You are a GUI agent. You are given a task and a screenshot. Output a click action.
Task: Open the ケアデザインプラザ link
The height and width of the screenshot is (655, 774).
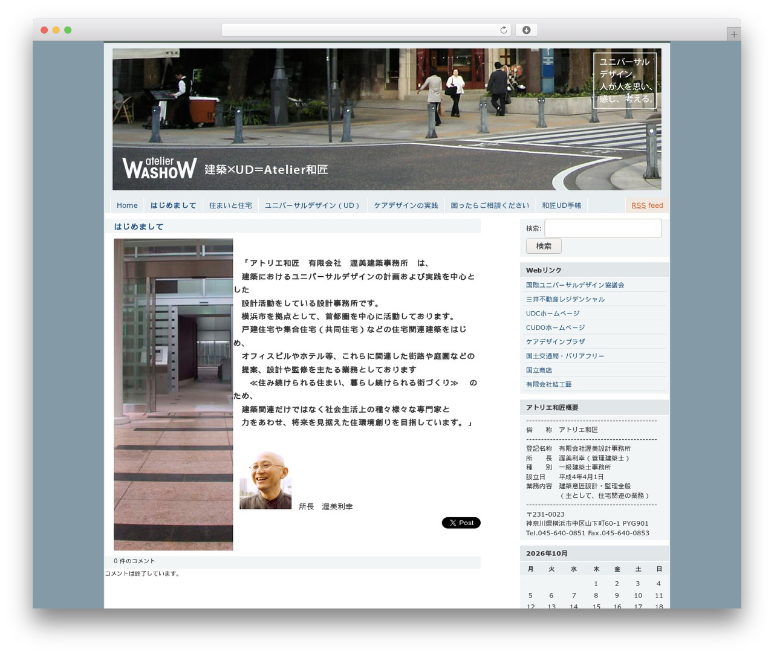coord(556,341)
